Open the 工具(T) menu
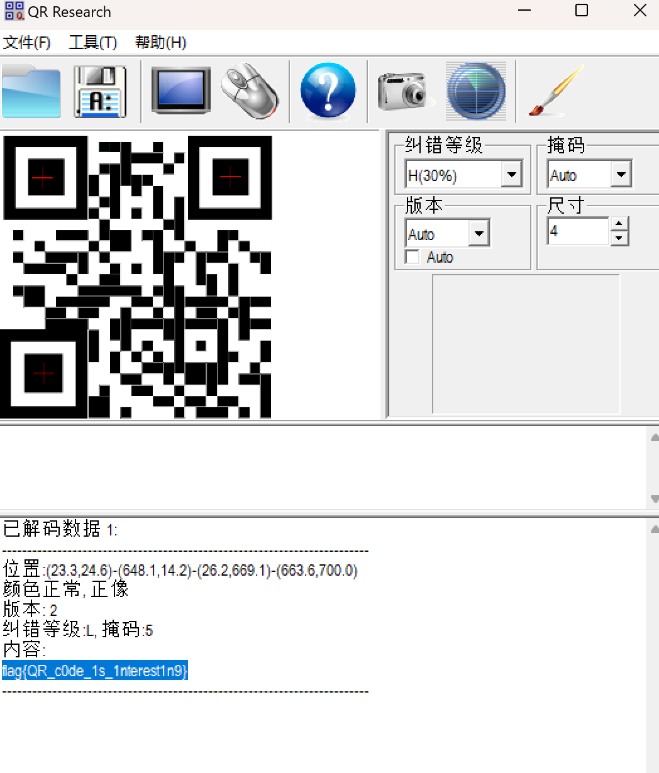 [x=93, y=43]
